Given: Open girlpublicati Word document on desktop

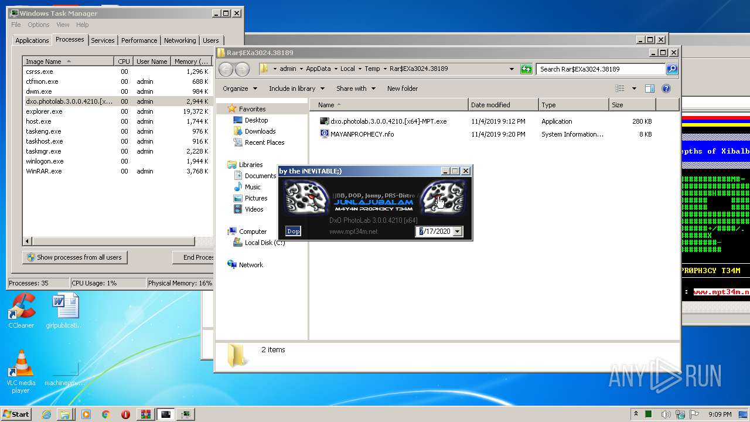Looking at the screenshot, I should tap(64, 311).
